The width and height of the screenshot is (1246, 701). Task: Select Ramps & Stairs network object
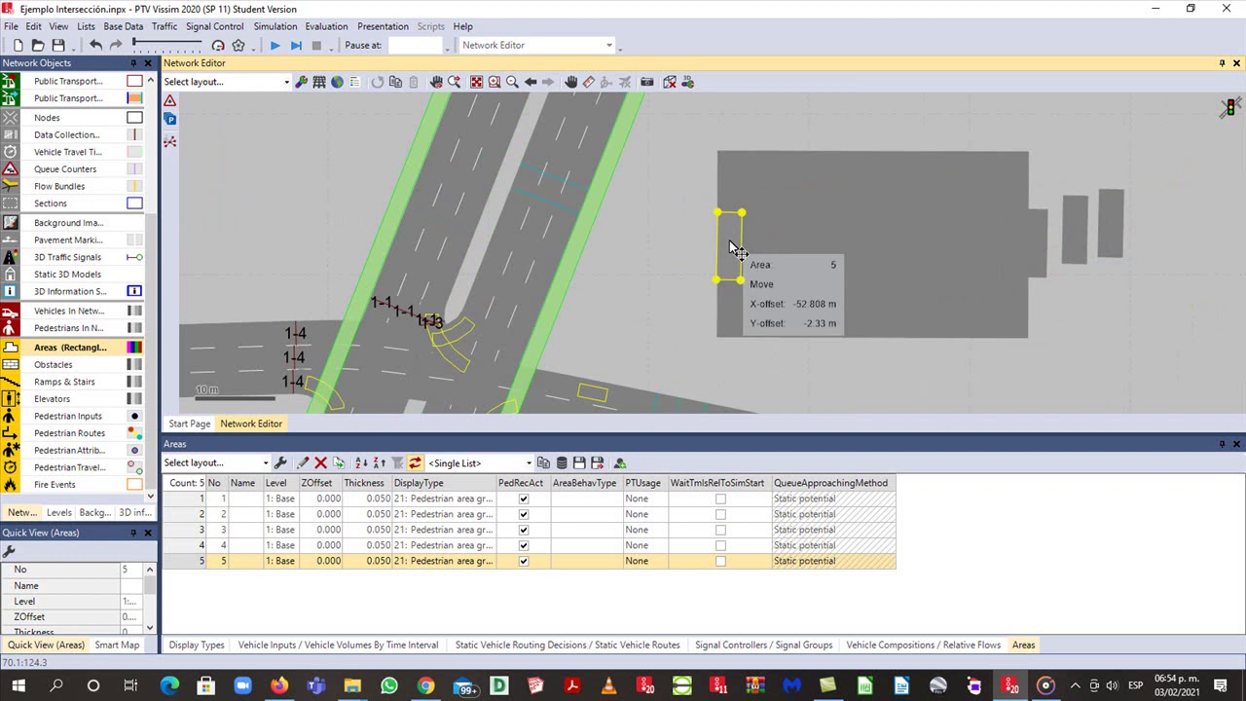(x=64, y=382)
